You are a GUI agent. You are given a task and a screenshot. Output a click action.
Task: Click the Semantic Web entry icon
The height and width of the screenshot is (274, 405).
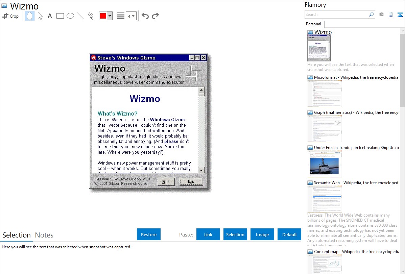(x=310, y=182)
